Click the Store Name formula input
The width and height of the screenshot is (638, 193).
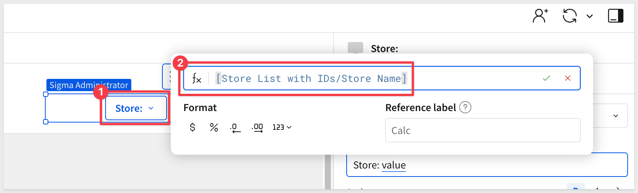point(311,79)
